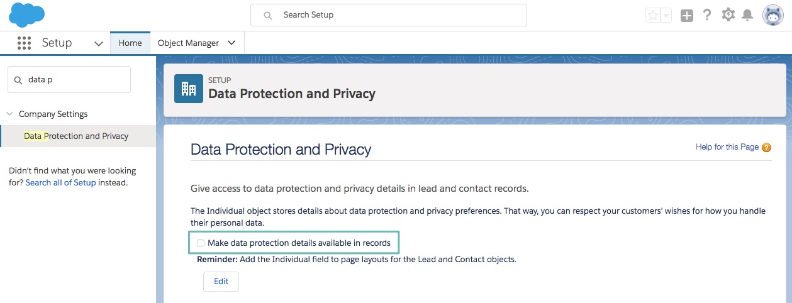Switch to the Object Manager tab
The image size is (792, 303).
[x=188, y=43]
